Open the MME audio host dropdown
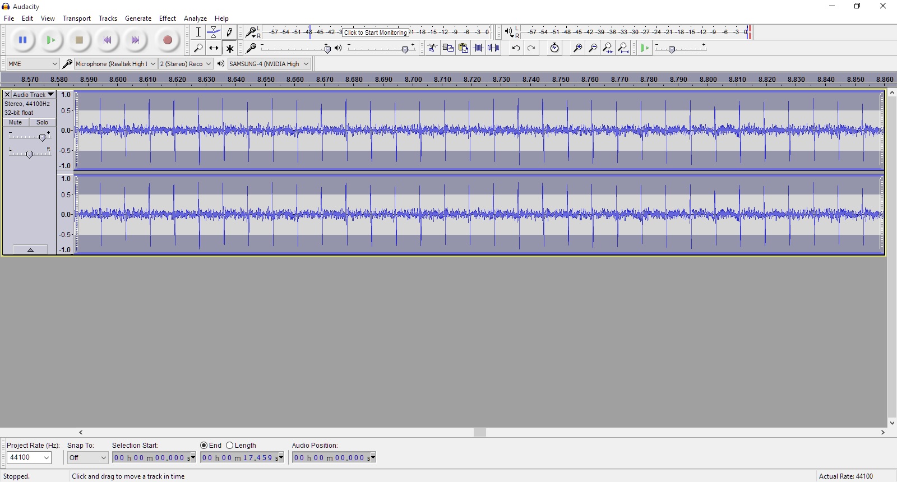Viewport: 897px width, 482px height. (33, 64)
